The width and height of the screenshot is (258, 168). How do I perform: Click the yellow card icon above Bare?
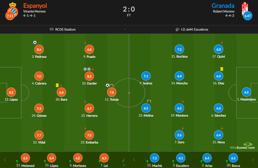[x=57, y=85]
